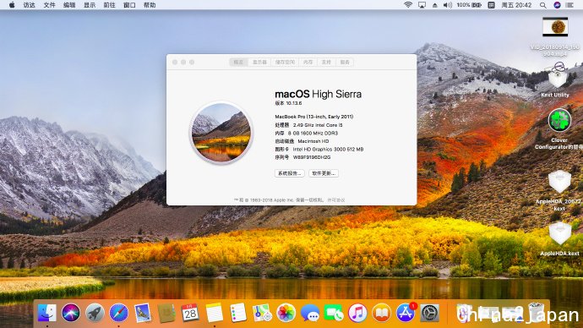Switch to the 储存空间 tab

click(285, 62)
